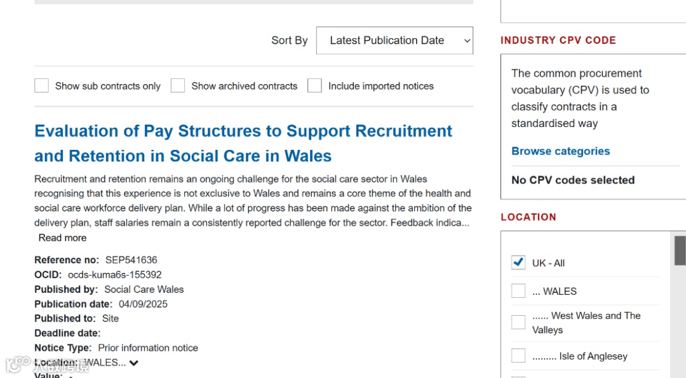Select Isle of Anglesey checkbox
The height and width of the screenshot is (378, 686).
(518, 356)
